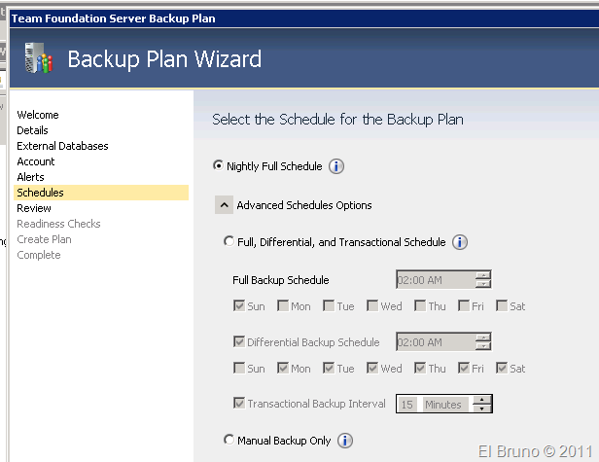Select the Nightly Full Schedule radio button
Image resolution: width=599 pixels, height=462 pixels.
click(218, 166)
